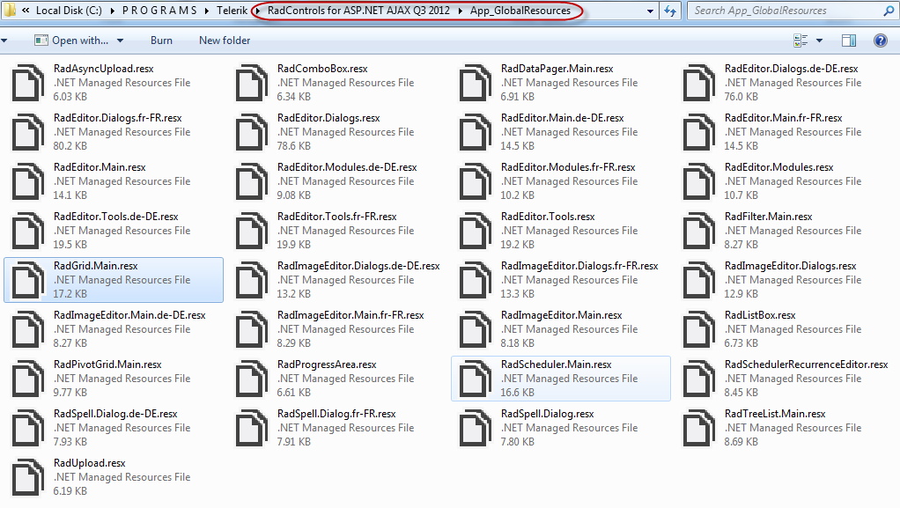The height and width of the screenshot is (508, 900).
Task: Go to Local Disk (C:) in address bar
Action: click(x=69, y=11)
